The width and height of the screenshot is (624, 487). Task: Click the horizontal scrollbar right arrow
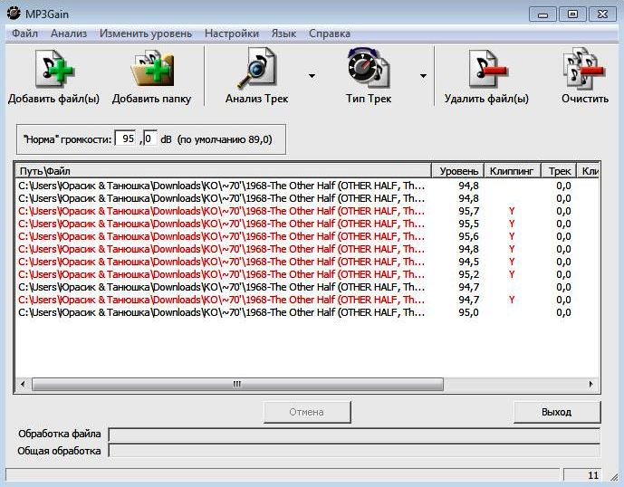[593, 384]
